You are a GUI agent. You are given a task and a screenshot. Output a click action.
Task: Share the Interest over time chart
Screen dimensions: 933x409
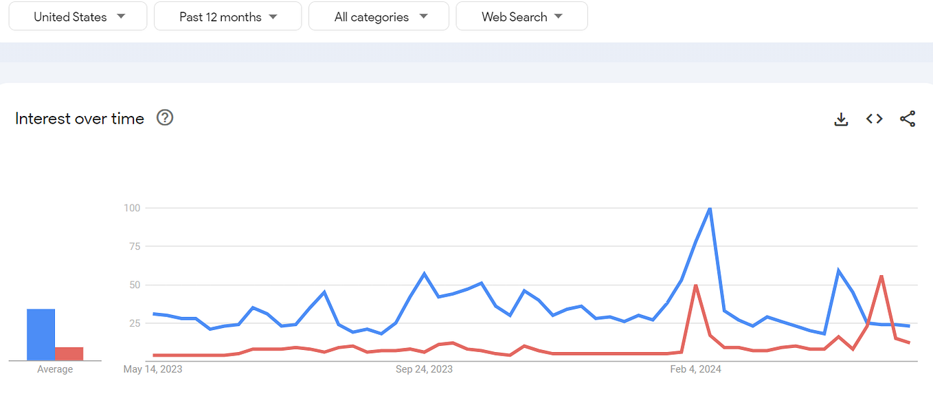click(x=908, y=119)
